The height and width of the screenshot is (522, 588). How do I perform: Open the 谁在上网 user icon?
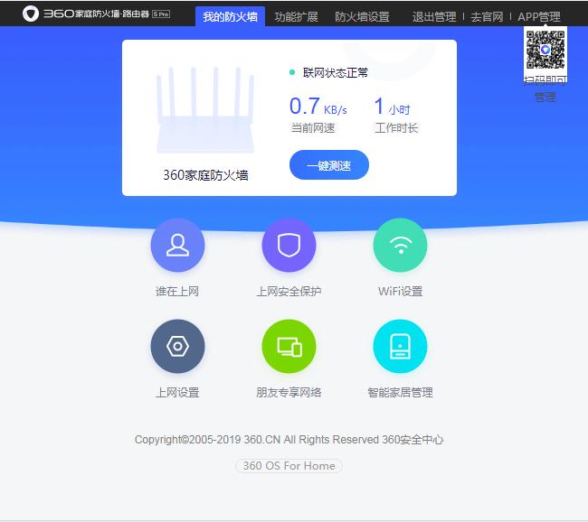(x=177, y=246)
